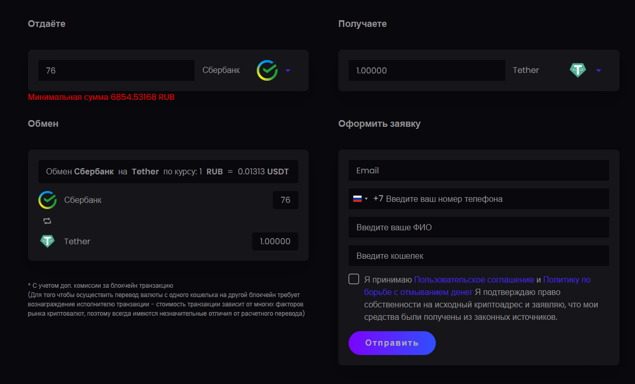Open the phone country code selector arrow
Image resolution: width=635 pixels, height=384 pixels.
(366, 199)
